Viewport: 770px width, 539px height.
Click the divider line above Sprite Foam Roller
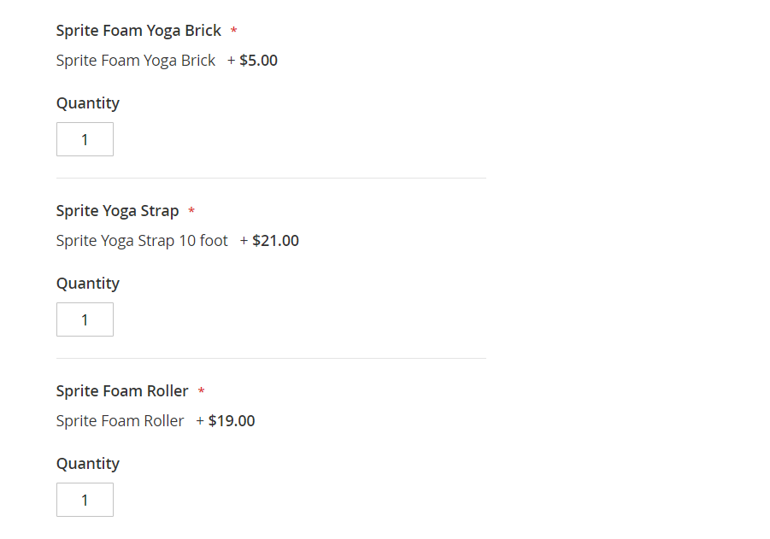(271, 358)
